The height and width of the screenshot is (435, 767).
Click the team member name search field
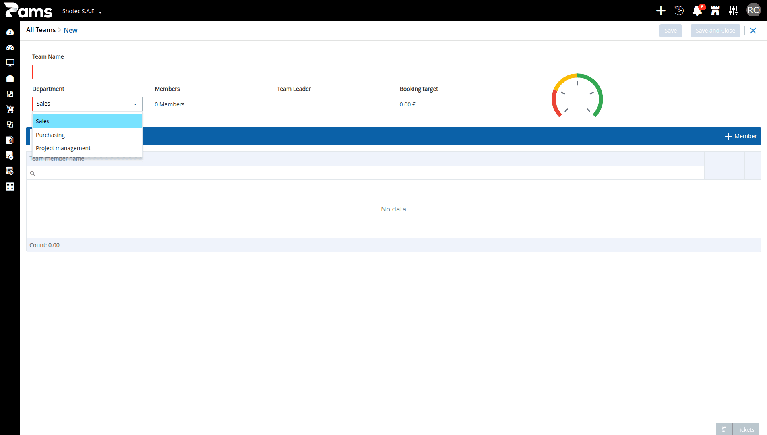pyautogui.click(x=365, y=173)
